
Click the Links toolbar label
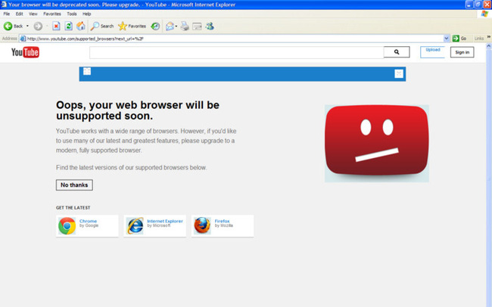479,39
